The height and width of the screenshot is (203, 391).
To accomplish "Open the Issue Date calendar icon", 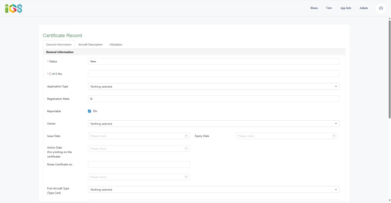I will (x=186, y=136).
